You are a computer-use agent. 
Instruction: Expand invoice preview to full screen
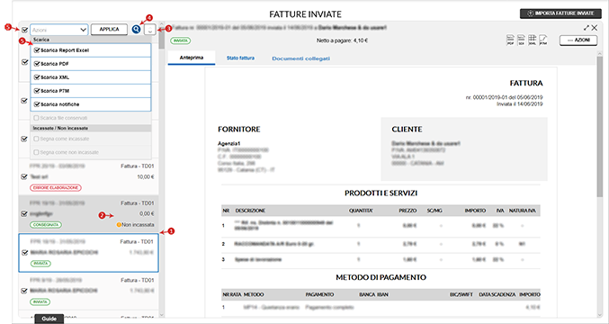pos(587,28)
